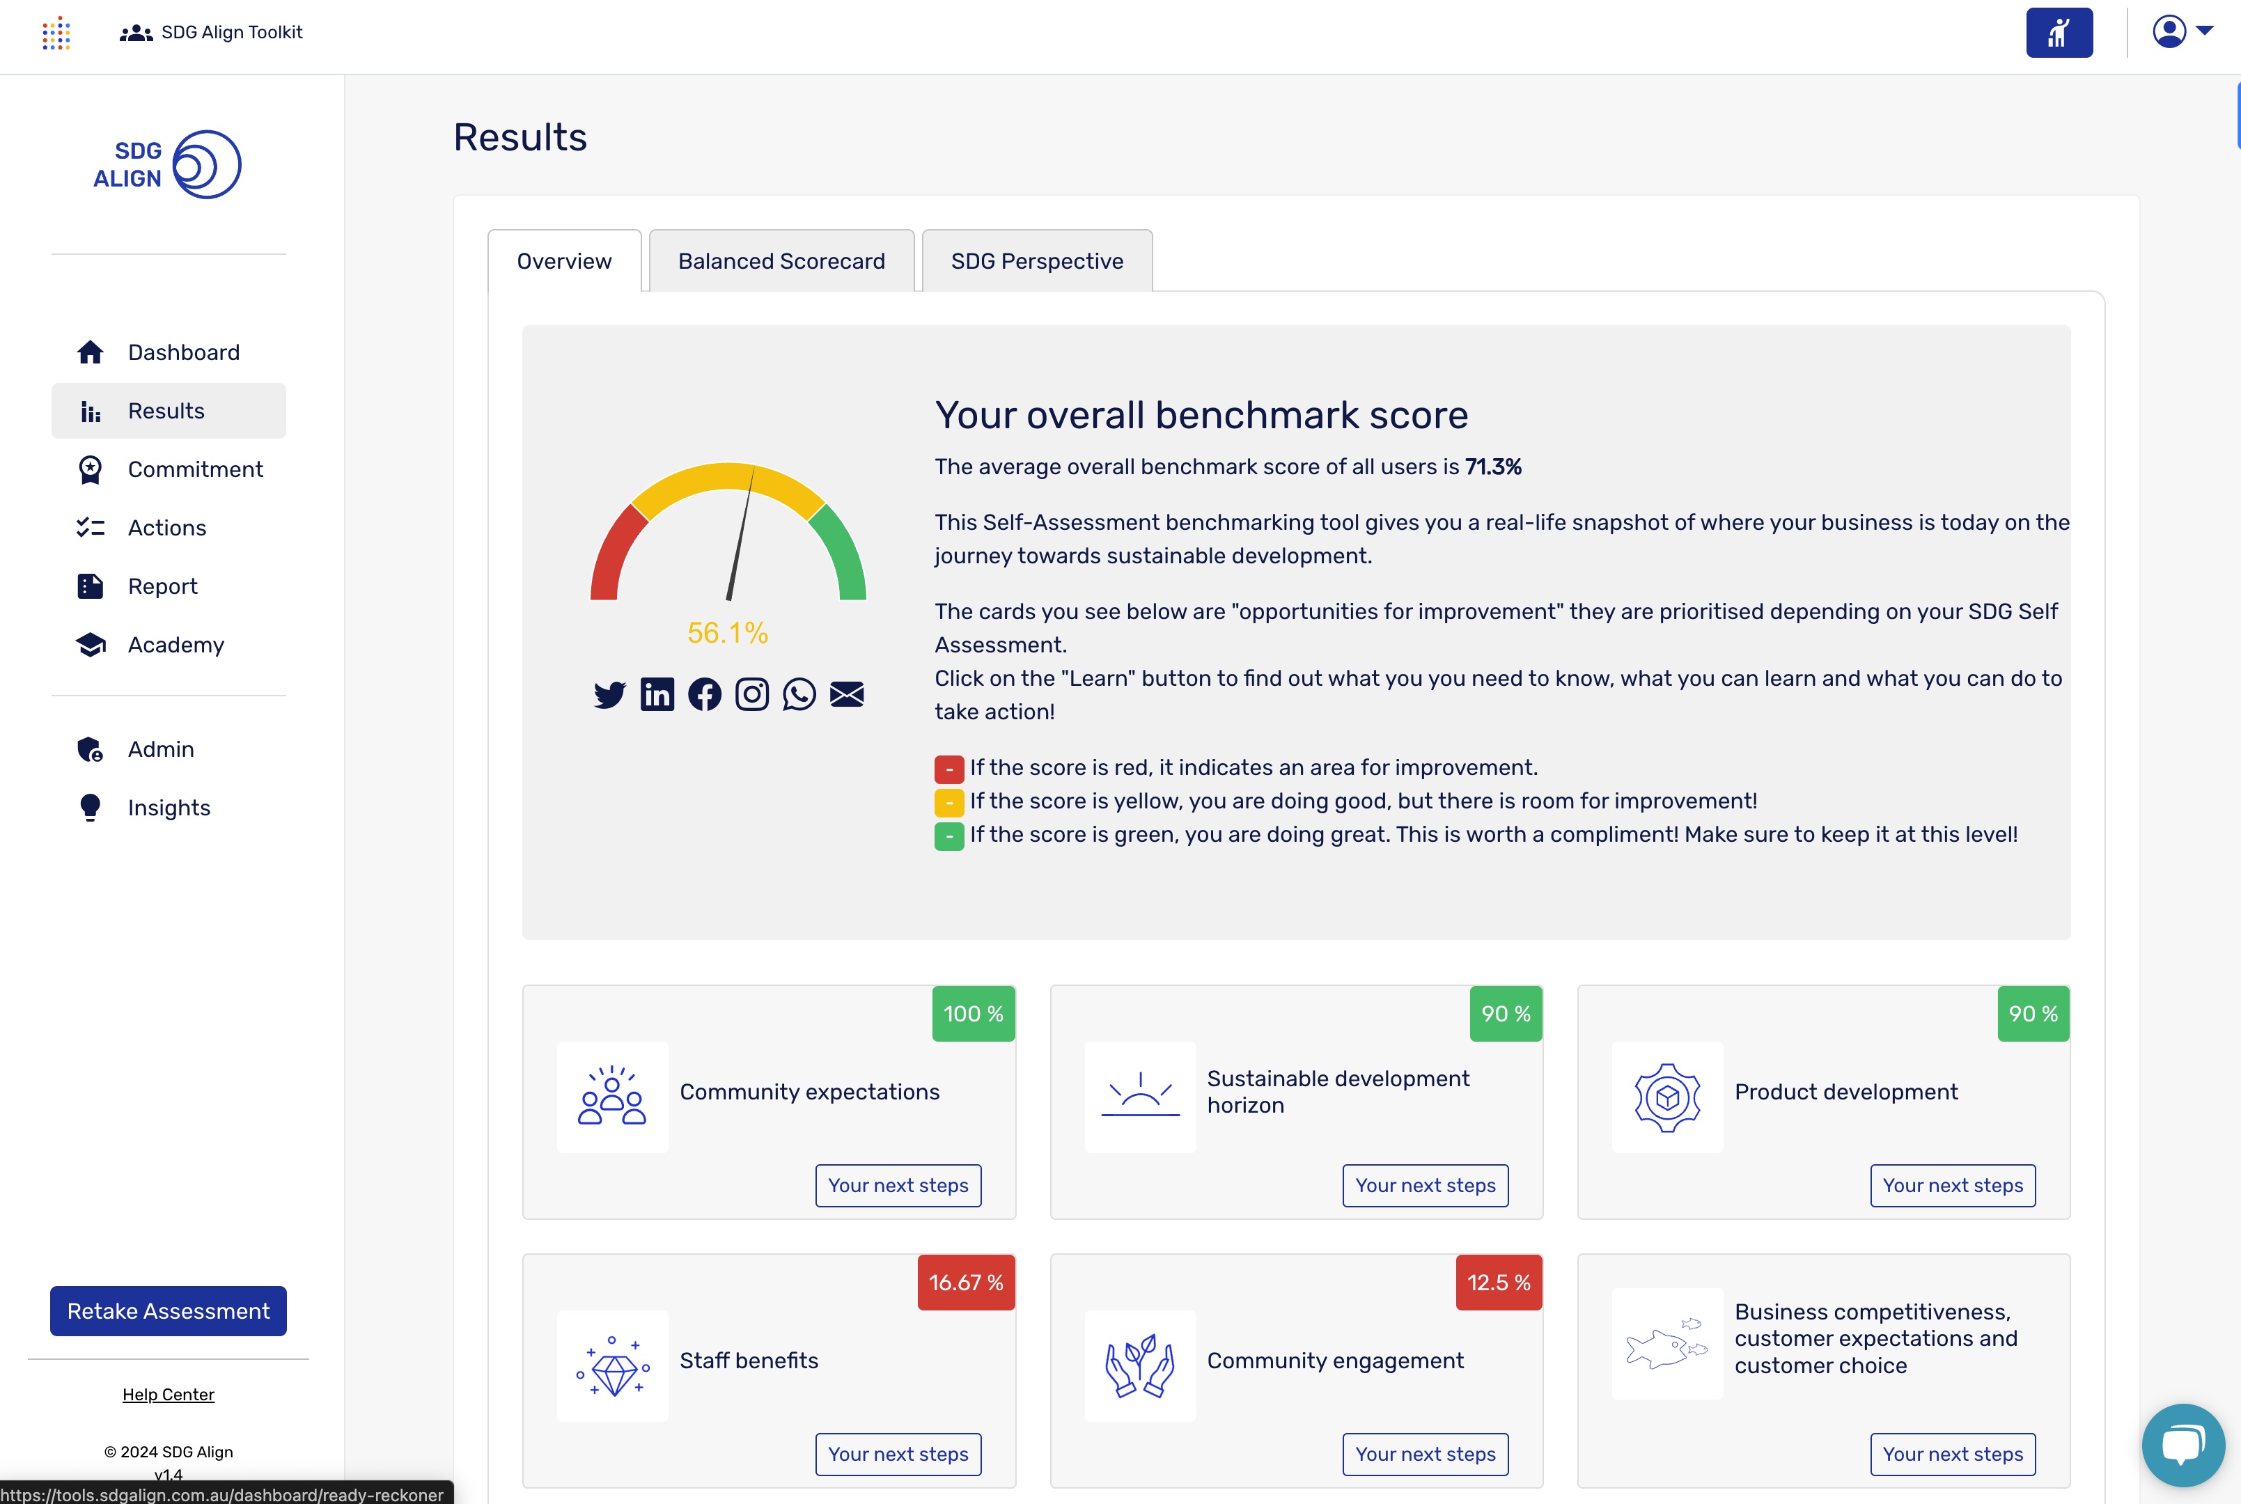2241x1504 pixels.
Task: Share score on Twitter
Action: 609,694
